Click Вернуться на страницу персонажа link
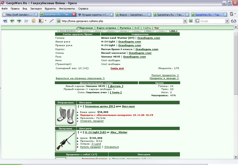Image resolution: width=238 pixels, height=165 pixels. tap(80, 78)
